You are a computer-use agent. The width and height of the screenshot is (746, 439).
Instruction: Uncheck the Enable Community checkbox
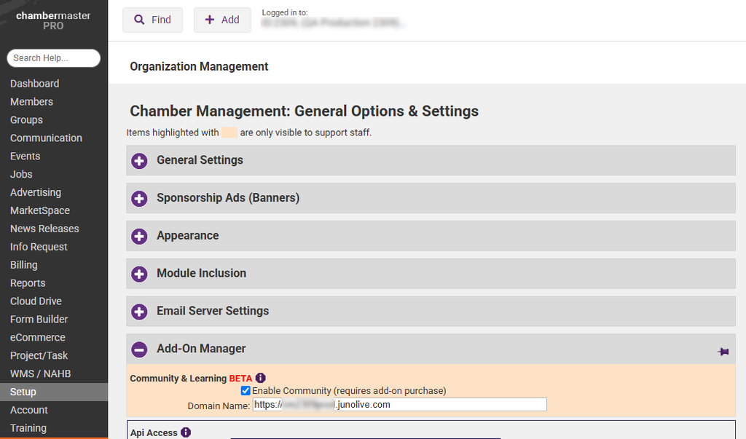pyautogui.click(x=246, y=391)
